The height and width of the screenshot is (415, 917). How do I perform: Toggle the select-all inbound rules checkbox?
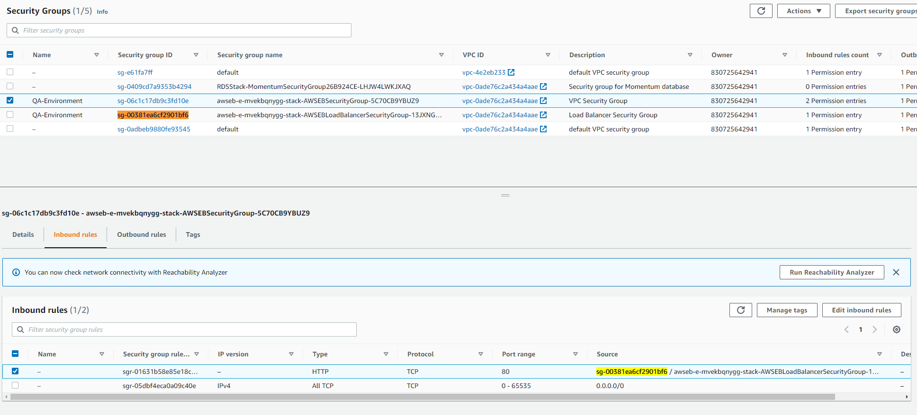15,354
